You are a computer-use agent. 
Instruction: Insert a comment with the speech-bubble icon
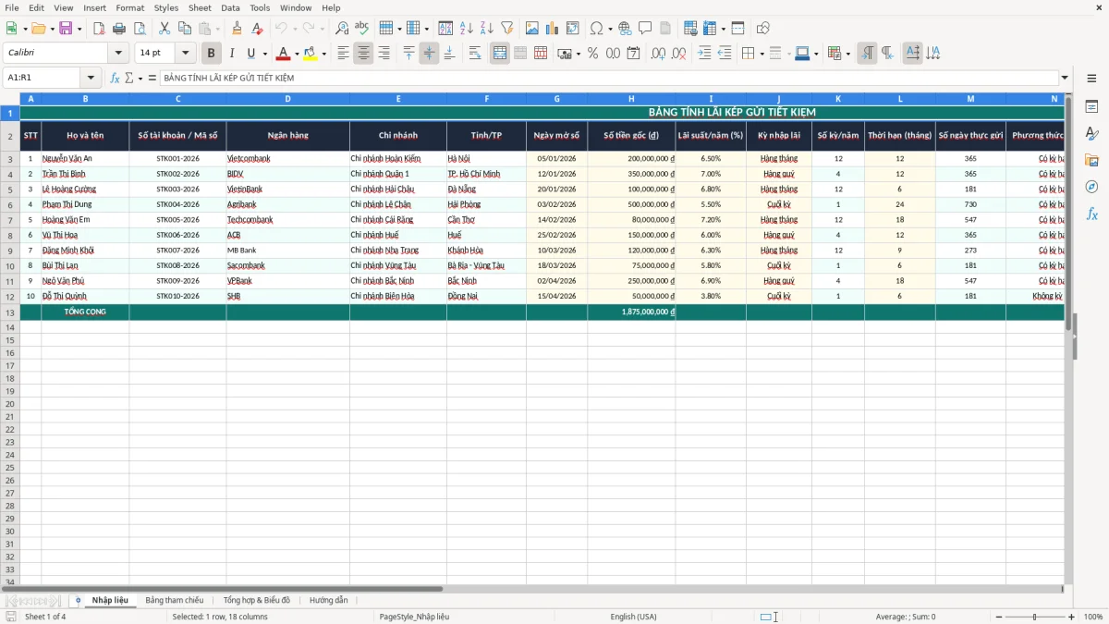pos(645,29)
